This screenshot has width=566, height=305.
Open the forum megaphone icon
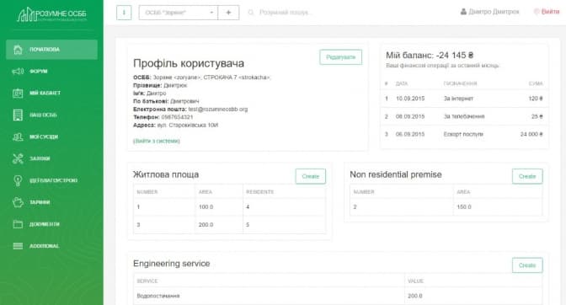click(x=18, y=71)
